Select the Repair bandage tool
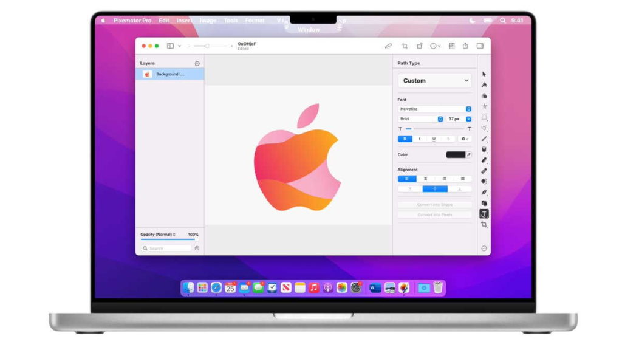This screenshot has width=622, height=350. click(x=484, y=171)
